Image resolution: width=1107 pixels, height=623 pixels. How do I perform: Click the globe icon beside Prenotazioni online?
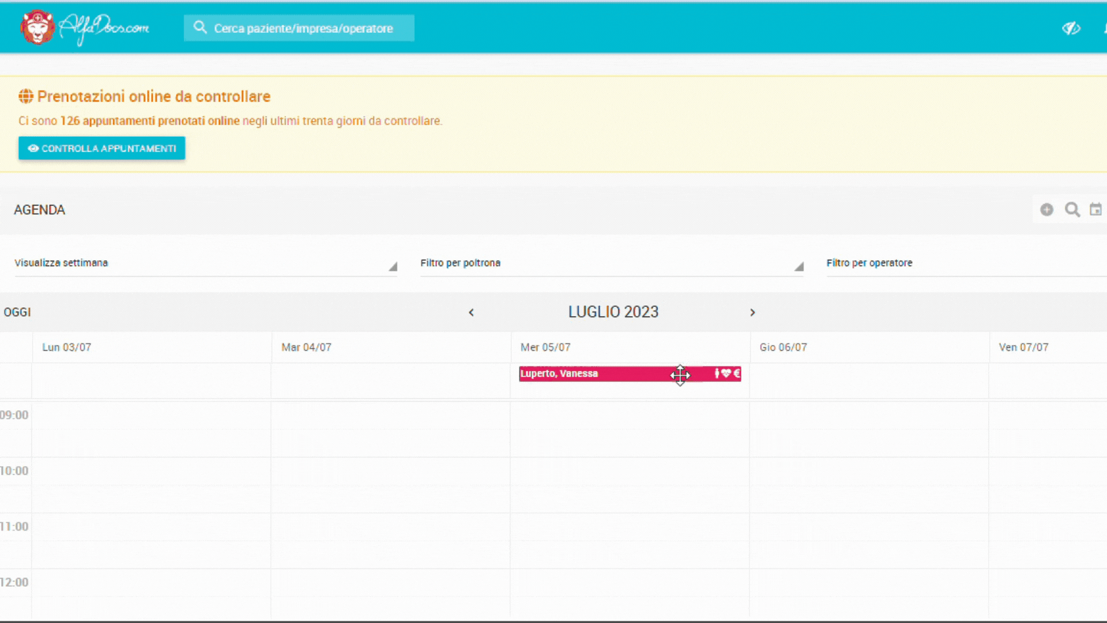click(25, 96)
